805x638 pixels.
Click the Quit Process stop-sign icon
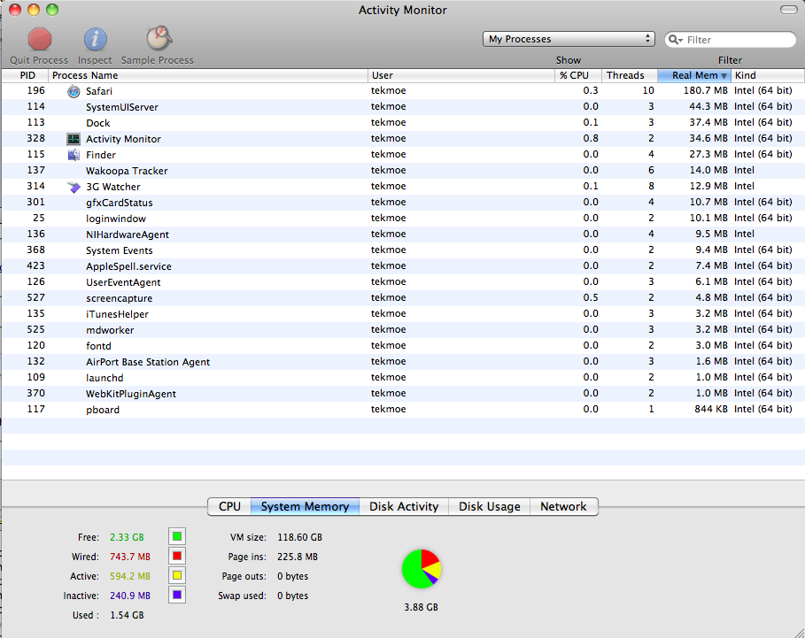[40, 39]
